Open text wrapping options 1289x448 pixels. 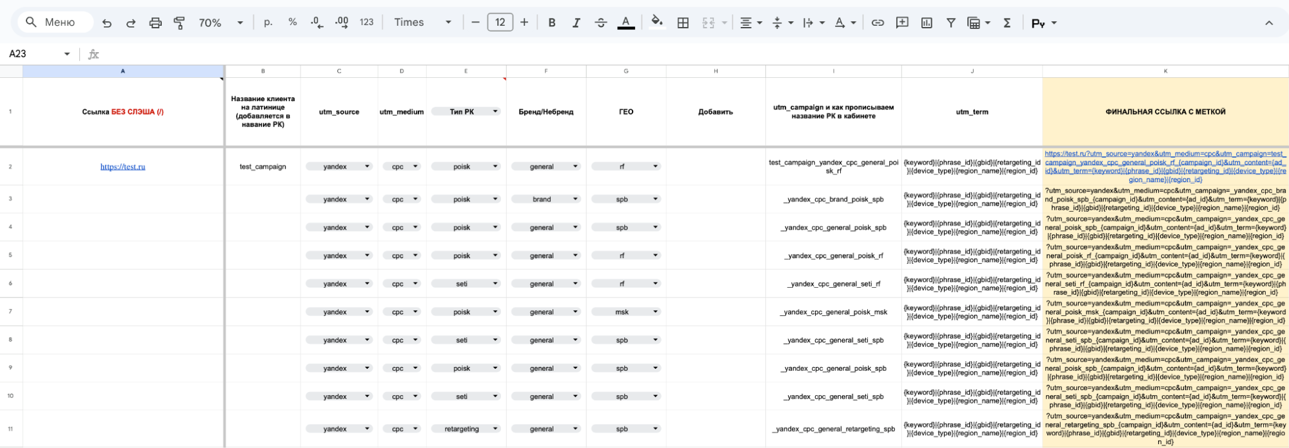point(814,23)
